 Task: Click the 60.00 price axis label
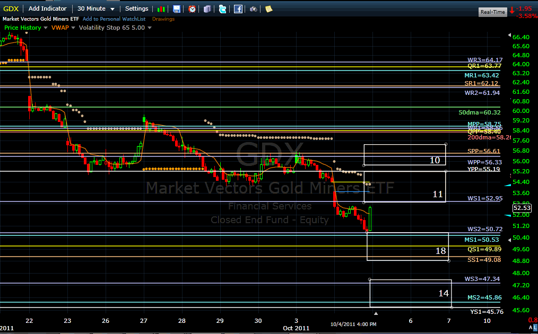click(x=521, y=111)
